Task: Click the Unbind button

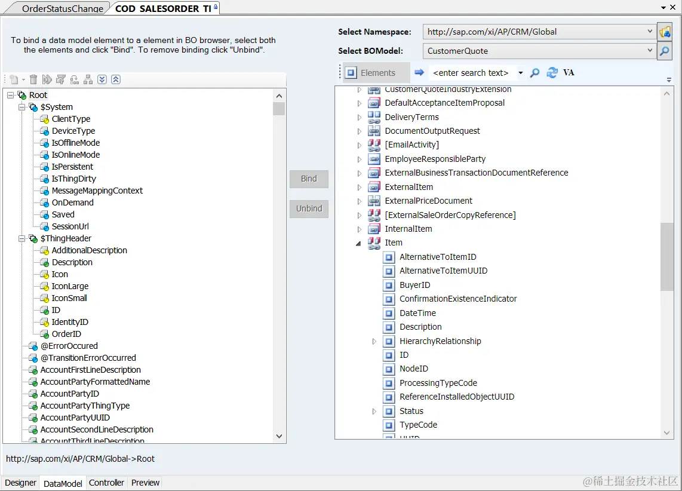Action: pos(309,208)
